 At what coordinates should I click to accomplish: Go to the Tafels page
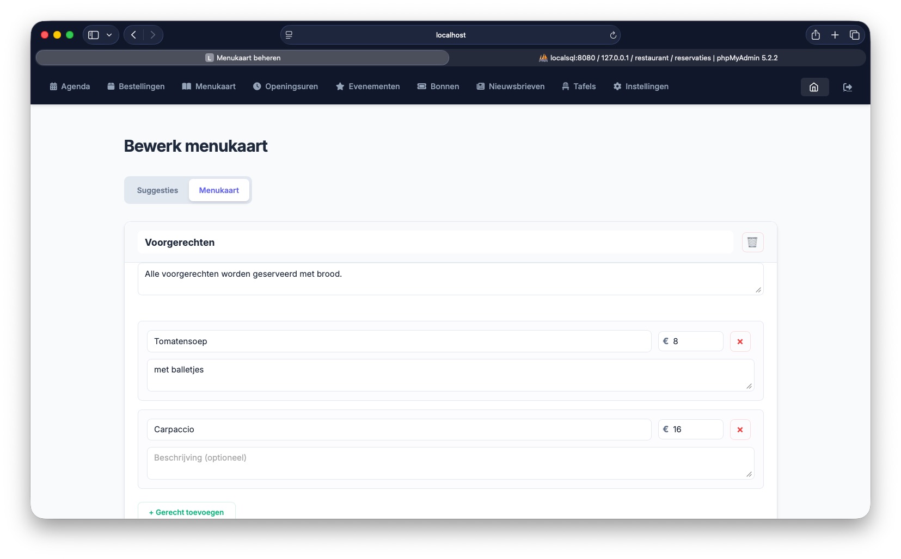579,86
